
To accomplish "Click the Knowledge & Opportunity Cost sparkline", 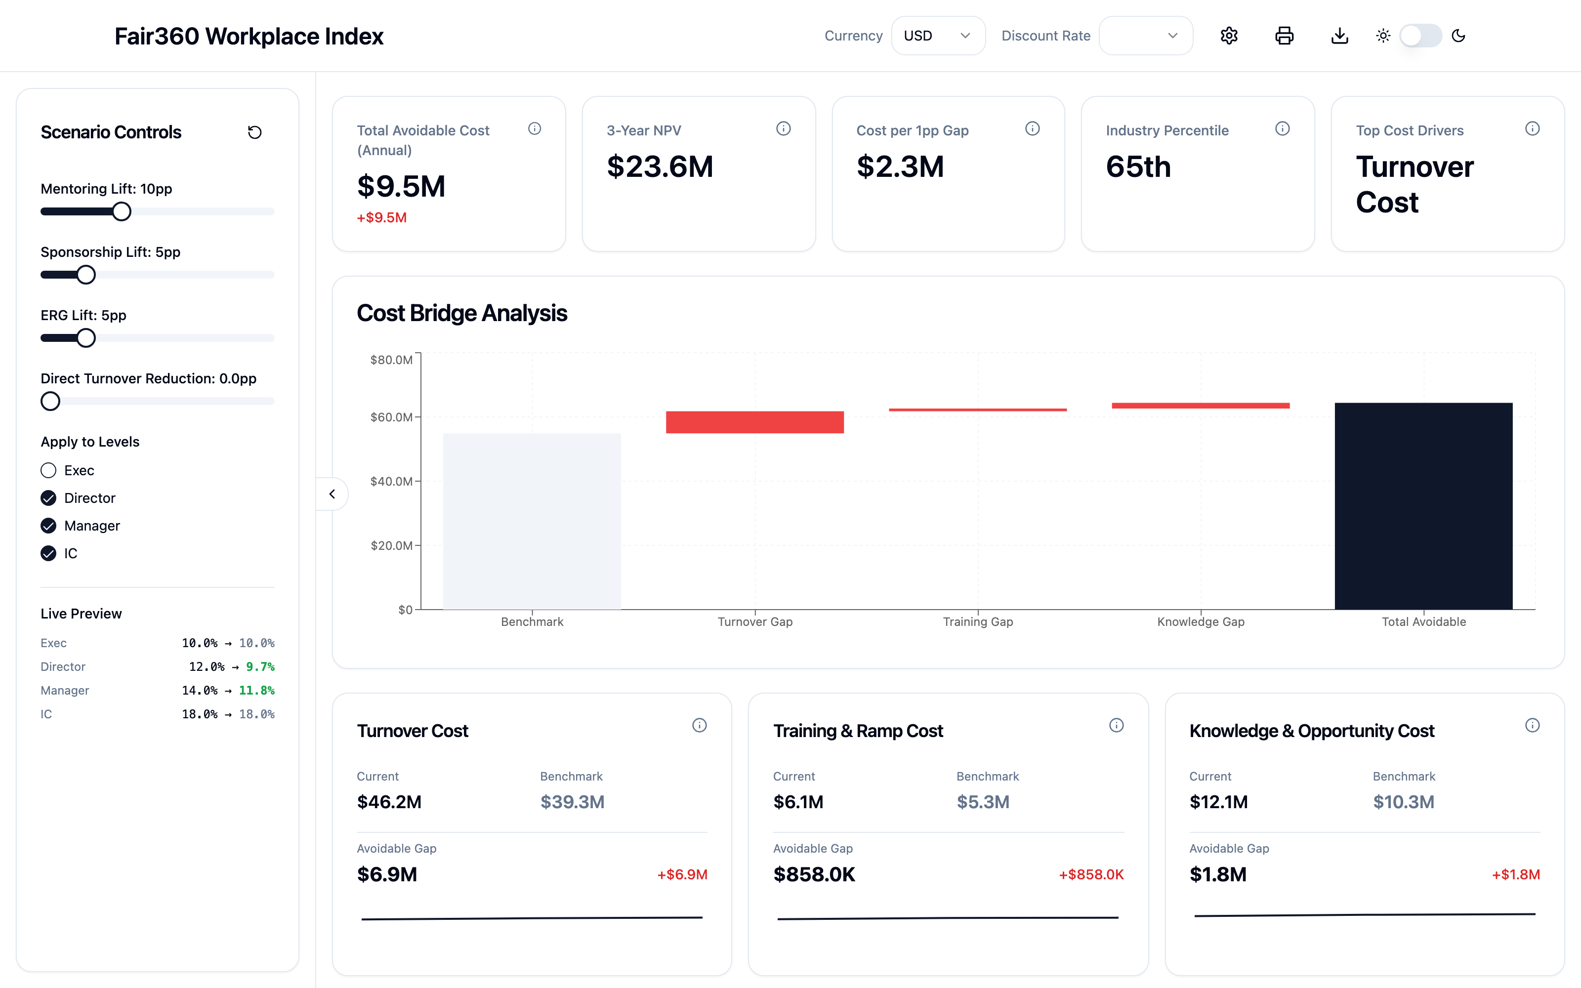I will pyautogui.click(x=1365, y=915).
